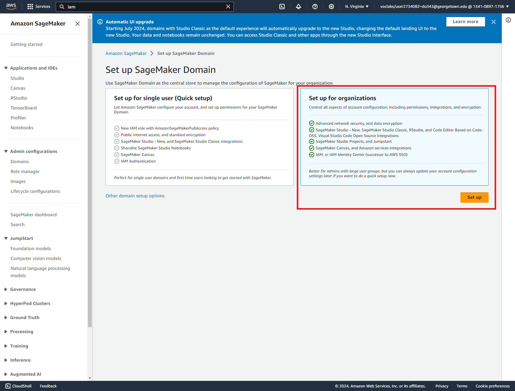Click Feedback in the footer

[x=48, y=386]
